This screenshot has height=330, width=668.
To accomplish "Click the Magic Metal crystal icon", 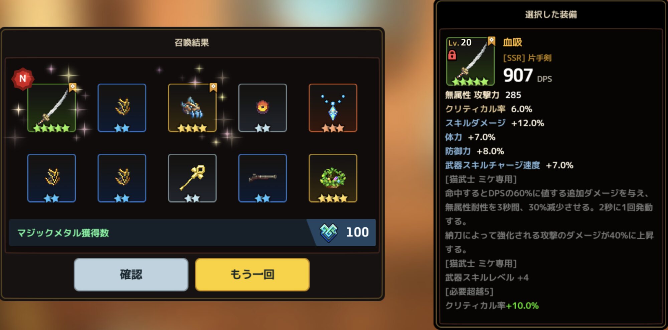I will coord(329,233).
